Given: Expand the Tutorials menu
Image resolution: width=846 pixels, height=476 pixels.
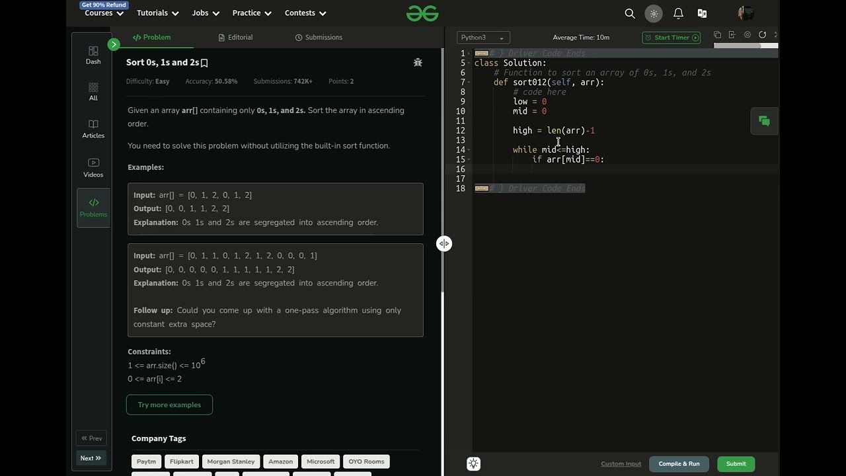Looking at the screenshot, I should click(x=157, y=13).
